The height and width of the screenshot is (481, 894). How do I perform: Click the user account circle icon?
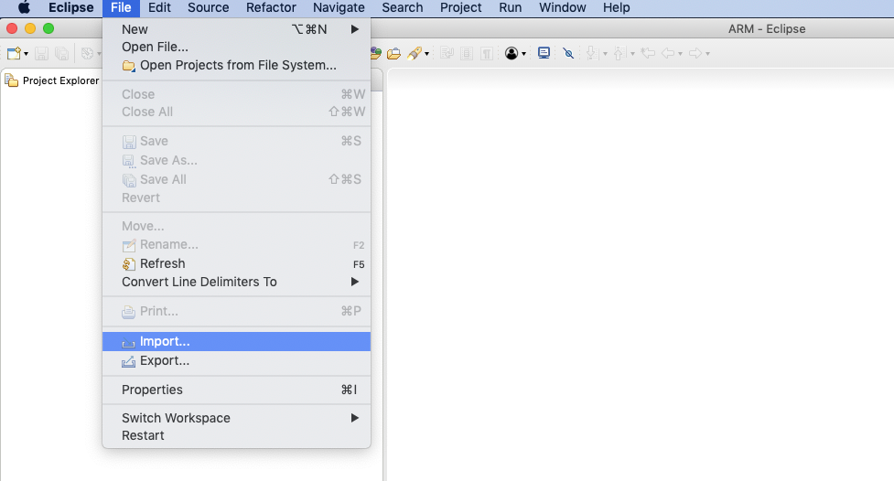pyautogui.click(x=511, y=54)
